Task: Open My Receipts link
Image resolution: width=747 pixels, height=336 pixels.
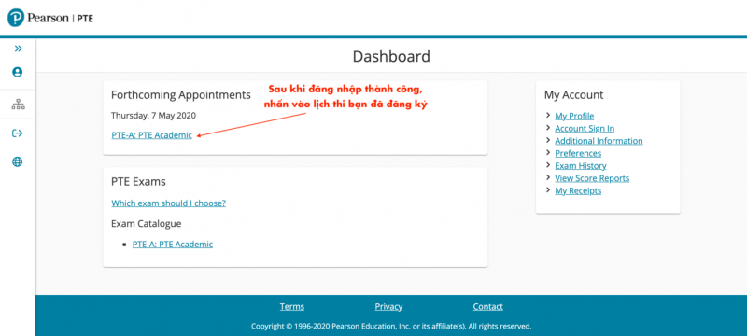Action: click(578, 190)
